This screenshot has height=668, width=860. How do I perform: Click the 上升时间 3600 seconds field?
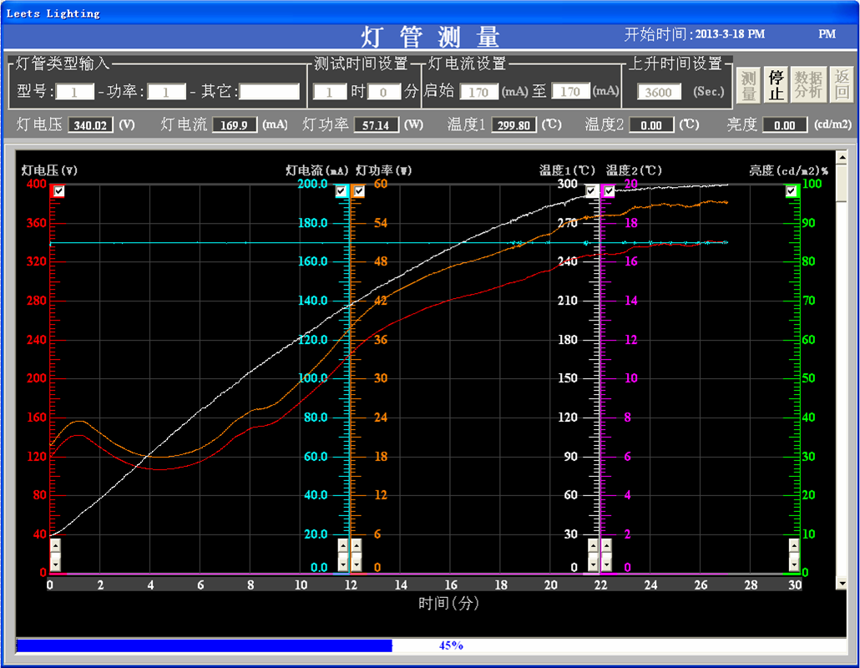pyautogui.click(x=659, y=92)
